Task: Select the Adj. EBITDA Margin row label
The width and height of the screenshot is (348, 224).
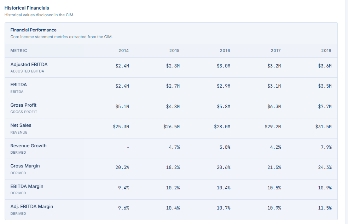Action: (x=32, y=206)
